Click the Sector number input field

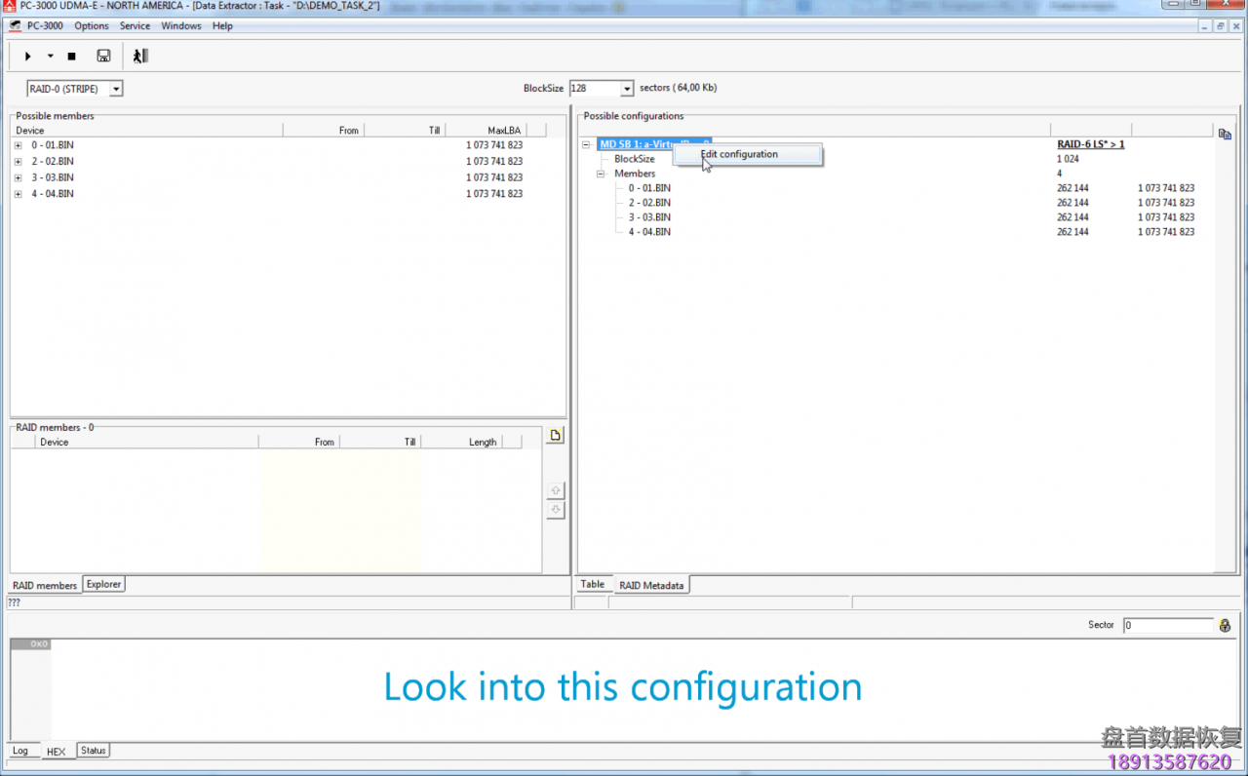click(1168, 625)
